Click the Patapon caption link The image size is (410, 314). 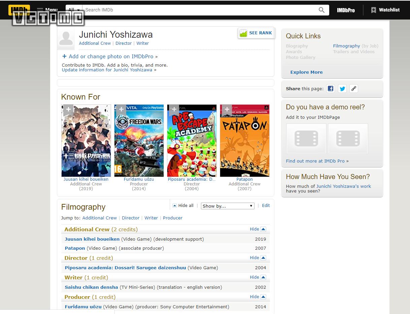click(244, 179)
